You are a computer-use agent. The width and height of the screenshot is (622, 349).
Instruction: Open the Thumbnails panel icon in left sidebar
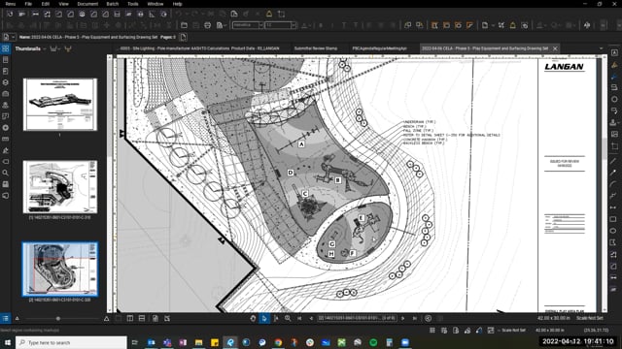(x=6, y=48)
